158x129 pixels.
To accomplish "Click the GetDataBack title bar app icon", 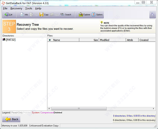I will click(x=3, y=3).
